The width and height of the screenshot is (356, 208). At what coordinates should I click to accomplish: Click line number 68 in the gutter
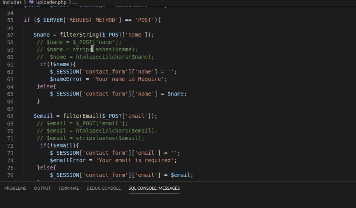pos(10,116)
